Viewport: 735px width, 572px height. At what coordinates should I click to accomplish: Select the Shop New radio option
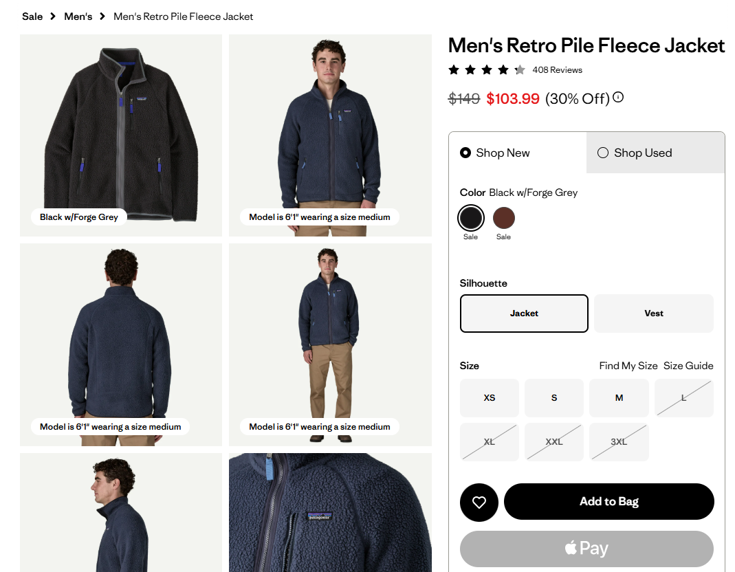465,153
